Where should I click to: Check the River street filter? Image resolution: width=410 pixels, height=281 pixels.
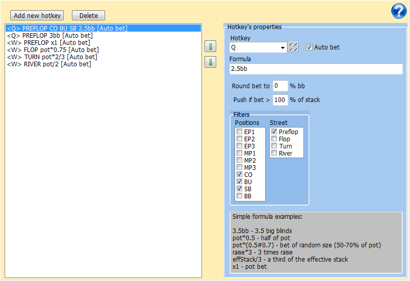tap(274, 154)
